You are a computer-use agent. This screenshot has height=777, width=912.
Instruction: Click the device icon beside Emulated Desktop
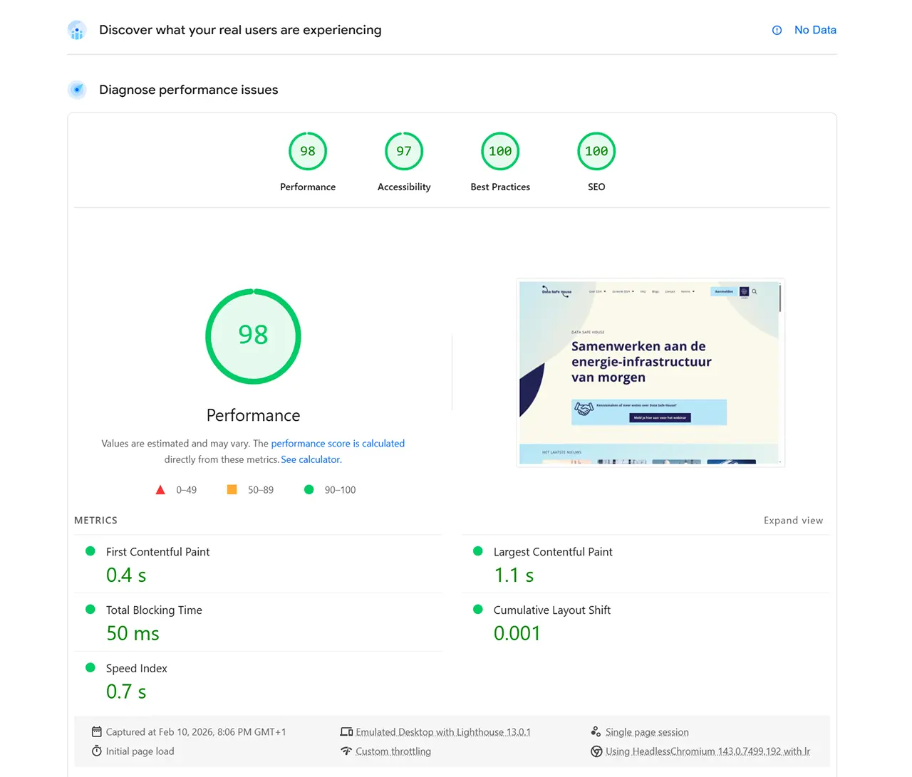(346, 731)
